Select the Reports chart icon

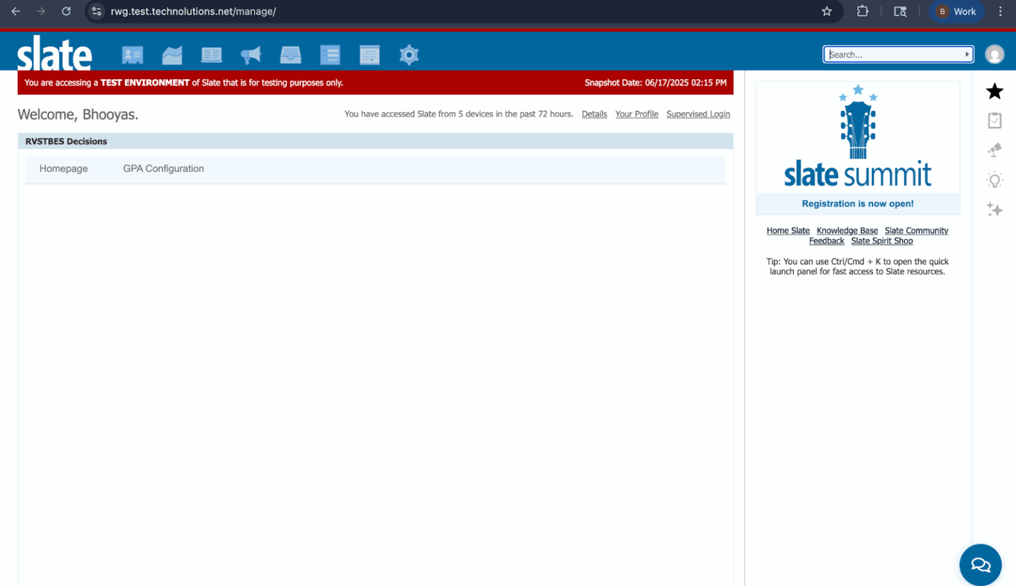pyautogui.click(x=172, y=54)
